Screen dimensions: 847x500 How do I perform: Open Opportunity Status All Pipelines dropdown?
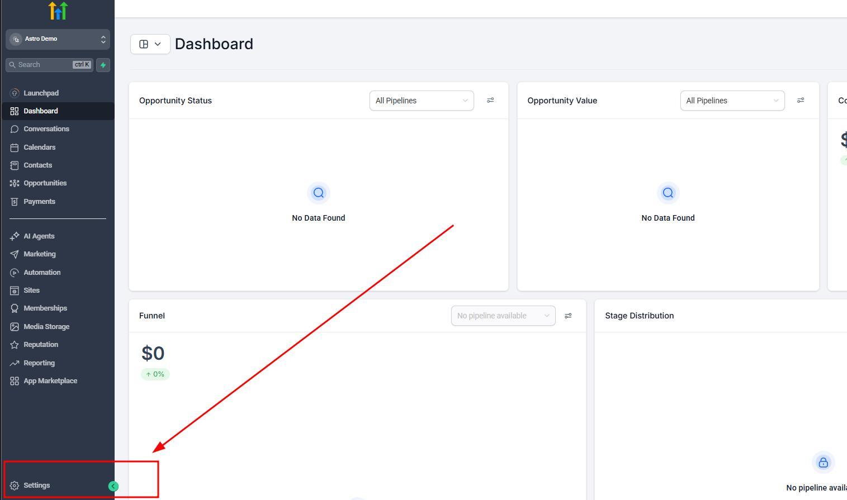click(x=421, y=101)
